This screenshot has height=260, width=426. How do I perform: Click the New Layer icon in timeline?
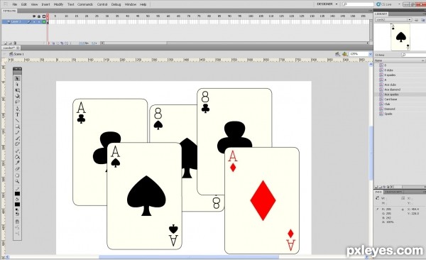(x=5, y=43)
